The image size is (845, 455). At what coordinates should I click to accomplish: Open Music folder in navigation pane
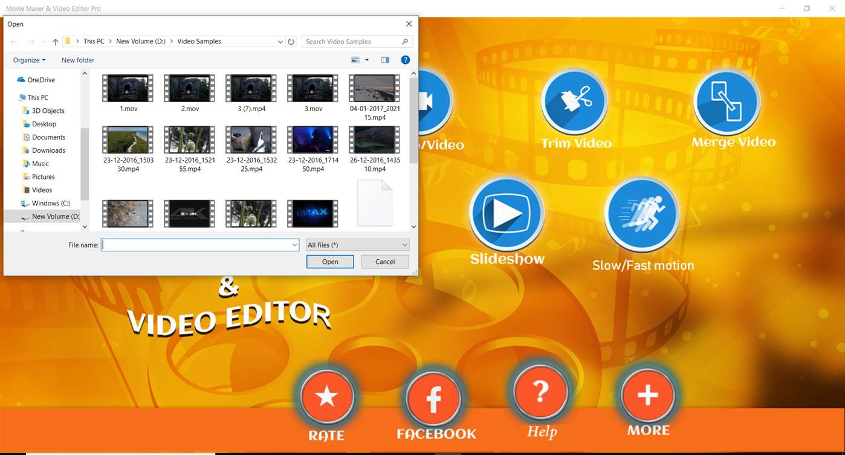40,164
